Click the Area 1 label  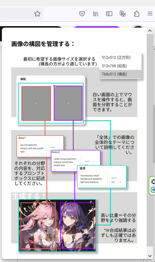coord(22,138)
